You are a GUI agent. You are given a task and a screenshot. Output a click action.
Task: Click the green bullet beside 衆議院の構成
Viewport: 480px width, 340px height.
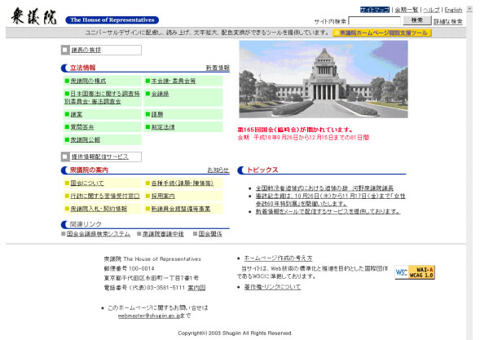point(67,81)
